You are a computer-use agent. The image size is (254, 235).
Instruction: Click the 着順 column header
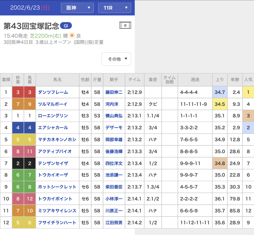point(6,80)
